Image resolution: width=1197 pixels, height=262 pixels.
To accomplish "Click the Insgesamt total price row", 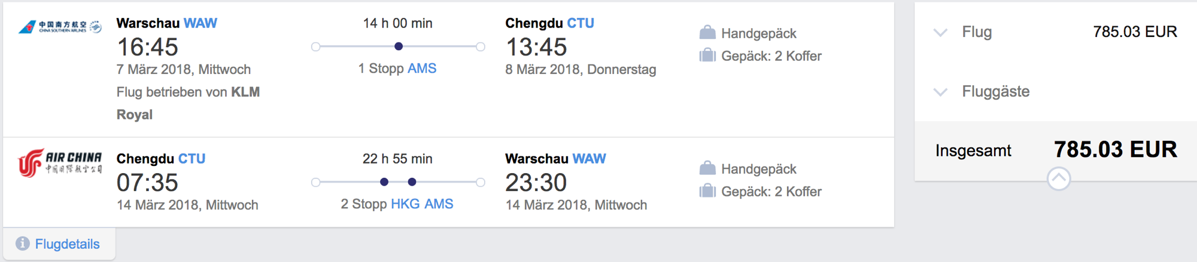I will pos(1056,150).
